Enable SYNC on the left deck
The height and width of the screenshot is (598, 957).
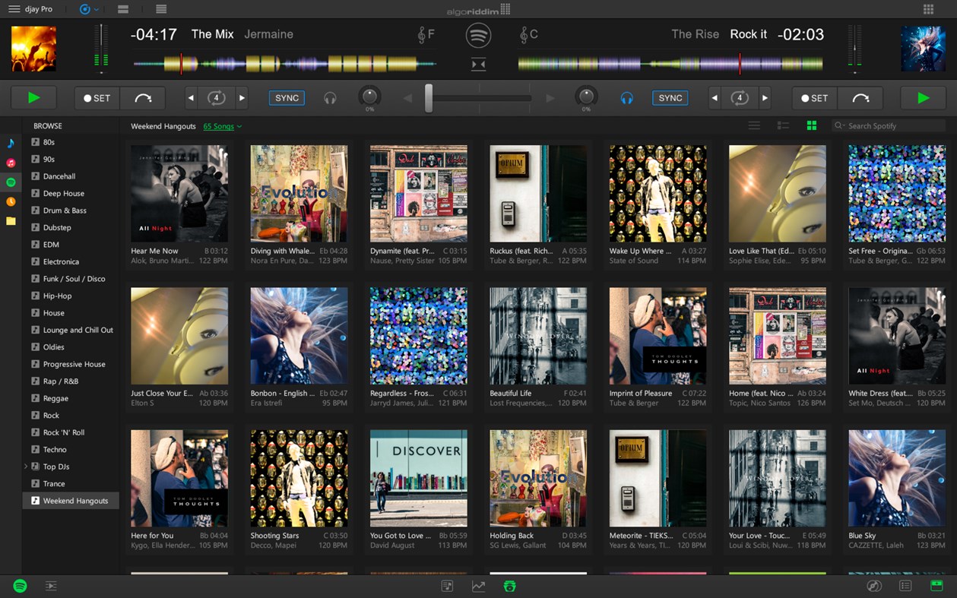click(x=286, y=97)
